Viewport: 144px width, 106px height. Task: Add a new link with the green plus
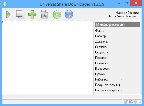[x=32, y=14]
